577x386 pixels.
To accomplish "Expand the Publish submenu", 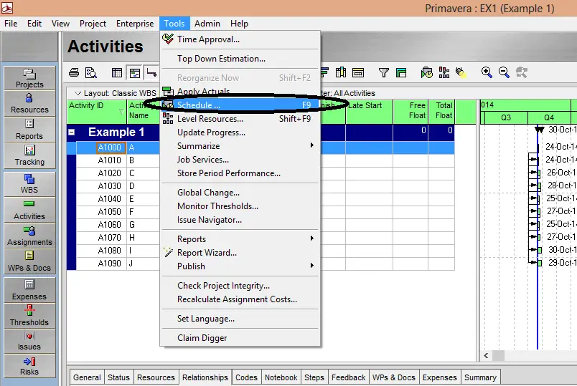I will click(x=311, y=266).
